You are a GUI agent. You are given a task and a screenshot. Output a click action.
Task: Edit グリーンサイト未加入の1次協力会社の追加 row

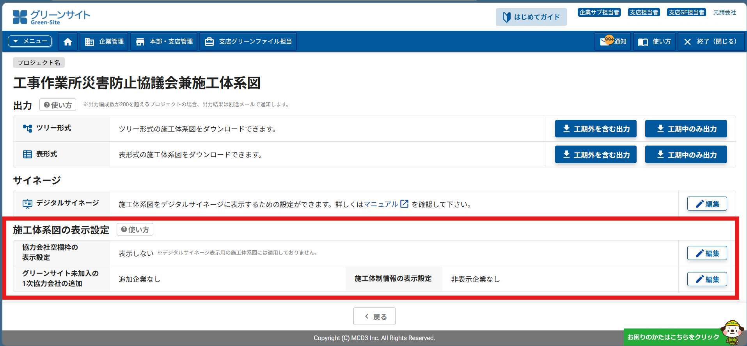707,279
